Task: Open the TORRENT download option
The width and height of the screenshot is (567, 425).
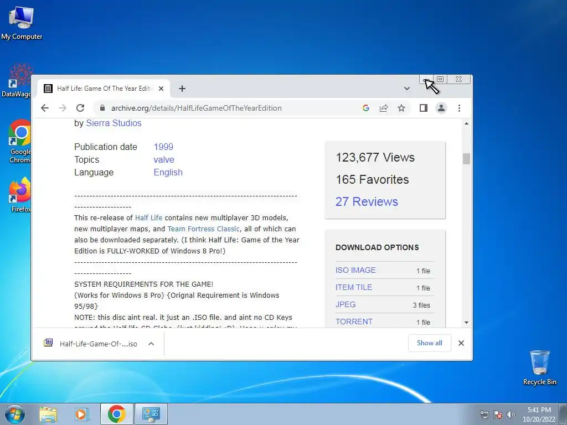Action: [x=354, y=322]
